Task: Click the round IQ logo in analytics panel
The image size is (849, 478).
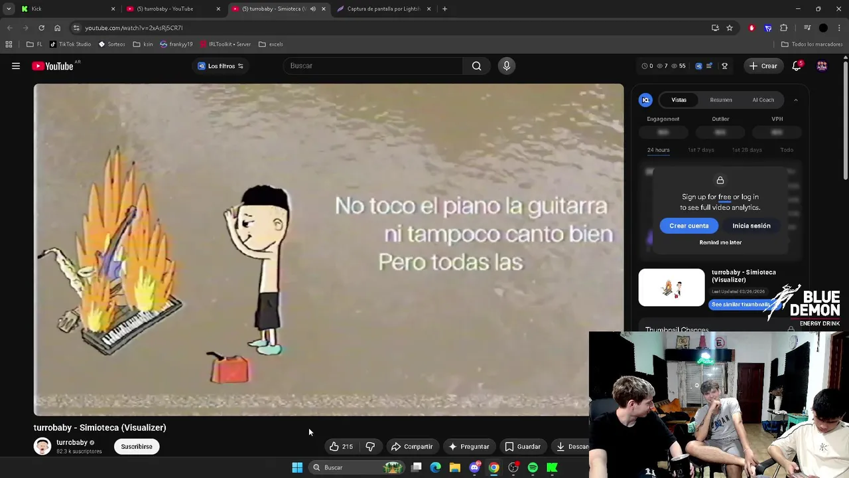Action: click(645, 100)
